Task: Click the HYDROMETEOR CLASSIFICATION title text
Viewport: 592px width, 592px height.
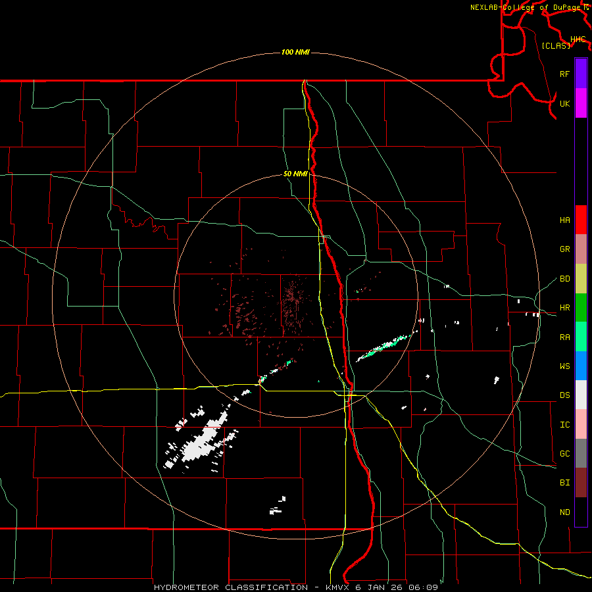Action: click(231, 587)
